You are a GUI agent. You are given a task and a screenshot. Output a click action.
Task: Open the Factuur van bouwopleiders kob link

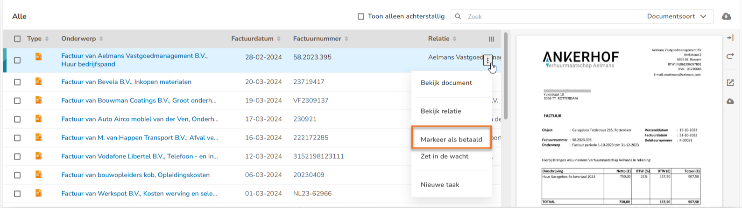(135, 175)
